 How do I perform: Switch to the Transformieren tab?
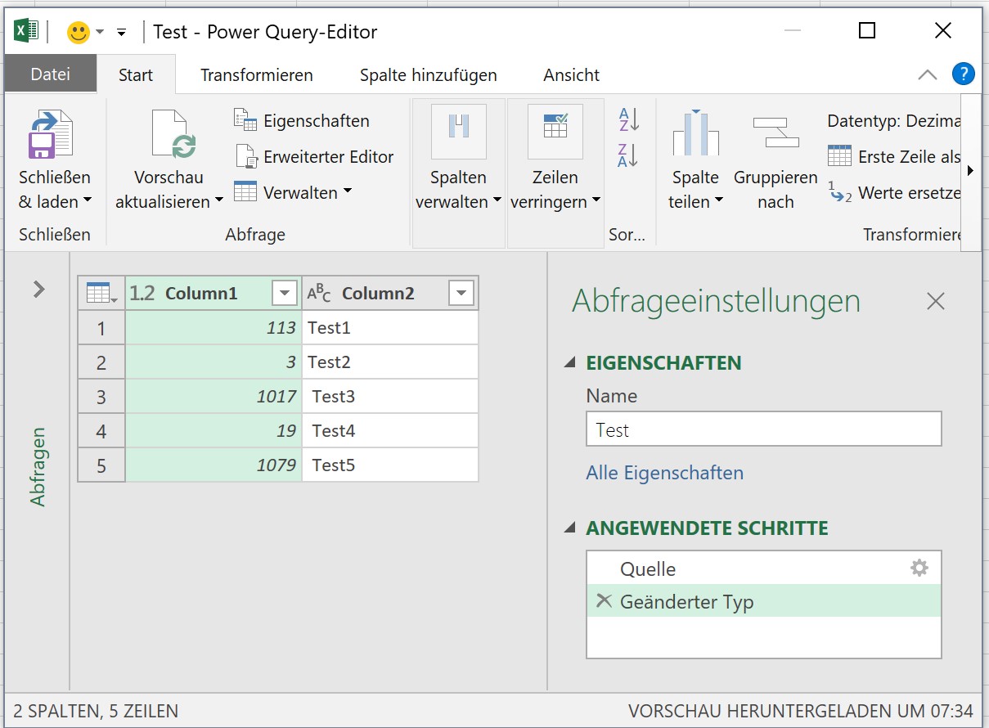coord(257,75)
